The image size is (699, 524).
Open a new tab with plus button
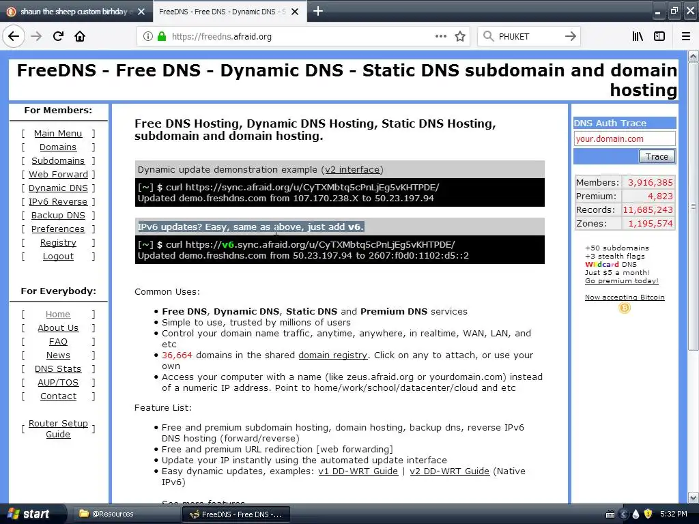tap(318, 11)
